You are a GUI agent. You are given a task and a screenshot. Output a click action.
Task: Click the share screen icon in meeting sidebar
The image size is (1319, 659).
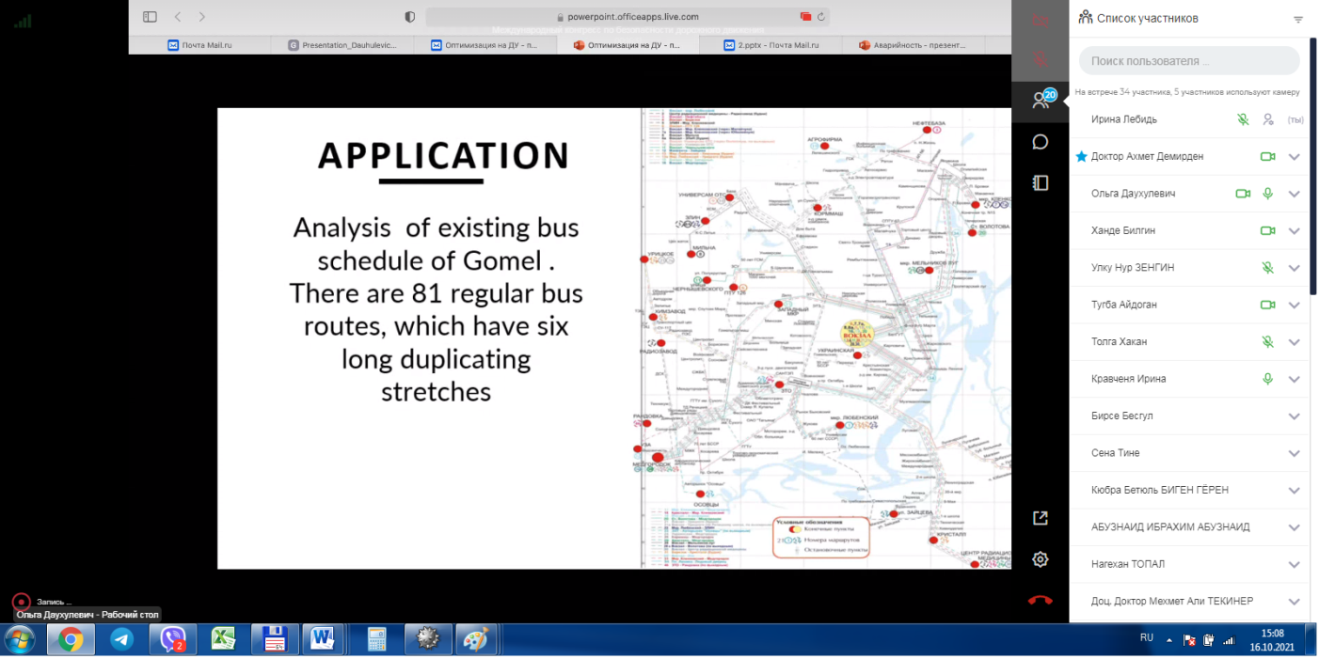pos(1040,518)
